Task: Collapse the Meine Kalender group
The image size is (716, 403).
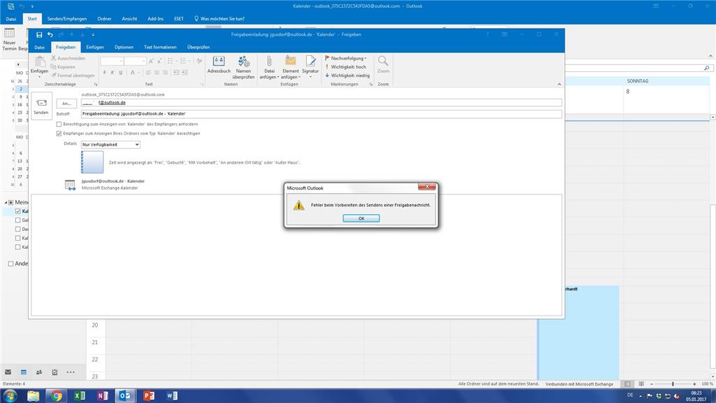Action: (x=6, y=202)
